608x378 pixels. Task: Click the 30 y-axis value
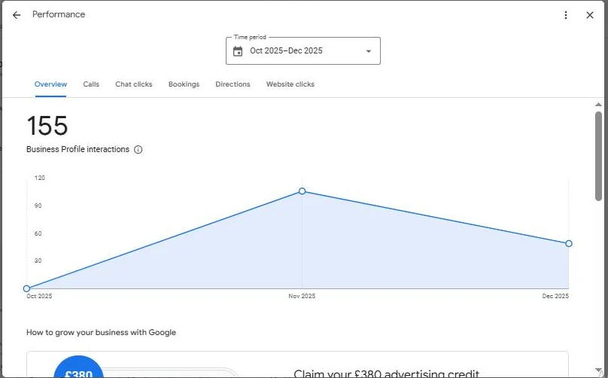click(38, 261)
